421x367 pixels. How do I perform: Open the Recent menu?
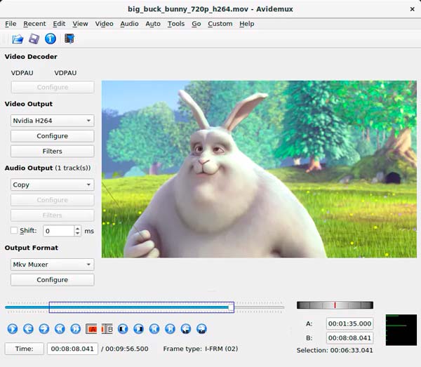click(34, 24)
